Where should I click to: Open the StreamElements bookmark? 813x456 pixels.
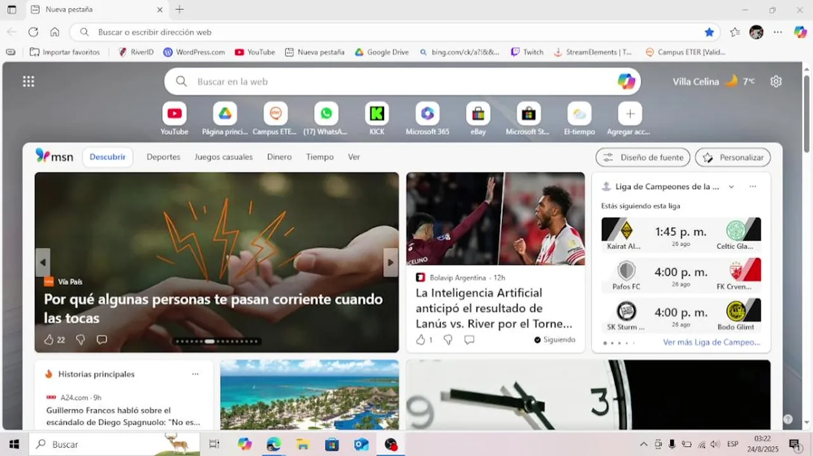pos(593,52)
